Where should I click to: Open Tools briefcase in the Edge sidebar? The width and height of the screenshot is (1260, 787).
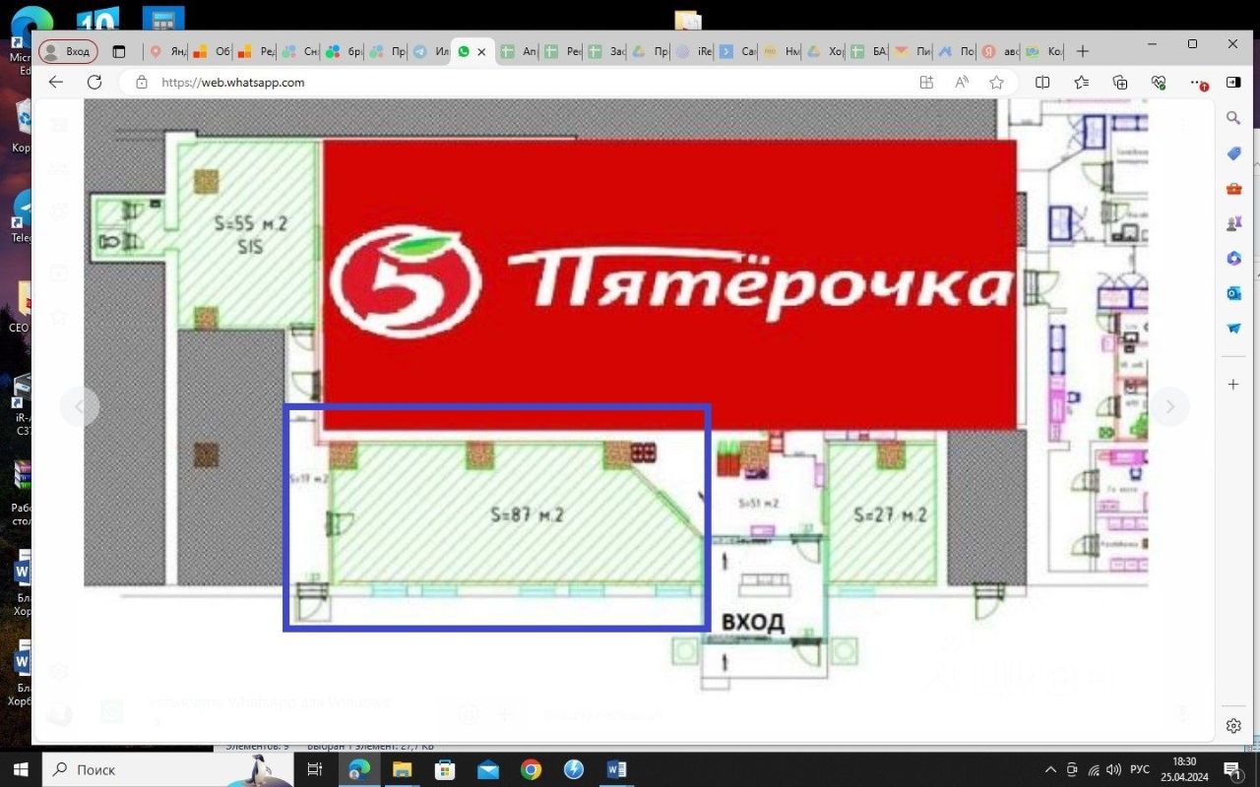1233,189
